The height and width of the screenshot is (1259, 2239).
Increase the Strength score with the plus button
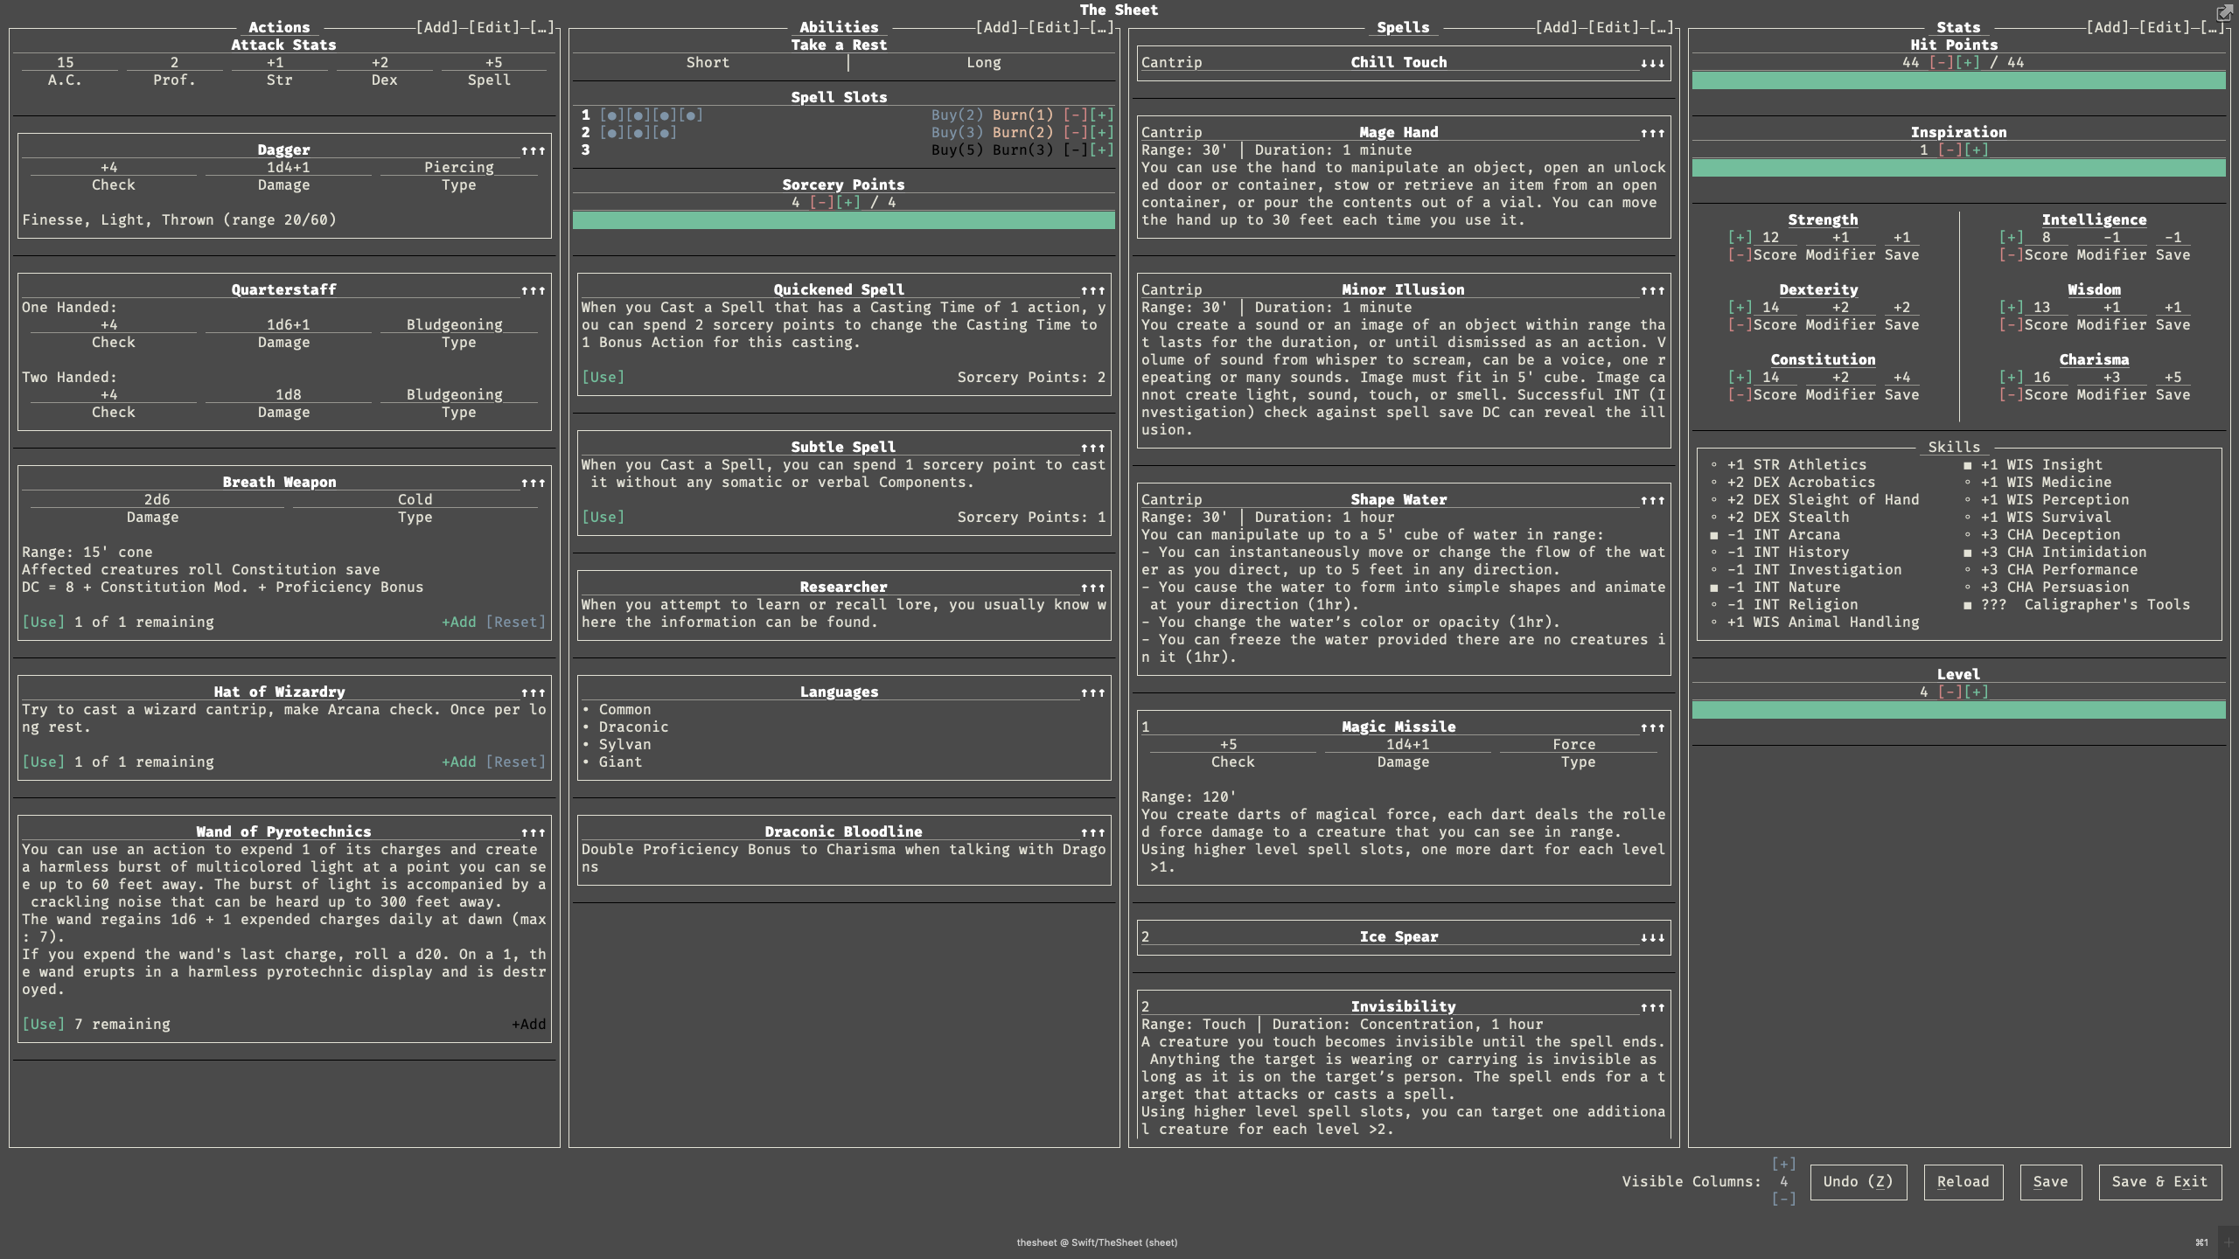pos(1740,238)
